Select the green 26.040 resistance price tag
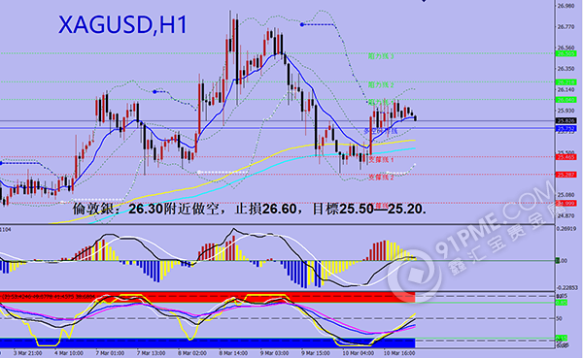Screen dimensions: 583x358 click(x=566, y=100)
